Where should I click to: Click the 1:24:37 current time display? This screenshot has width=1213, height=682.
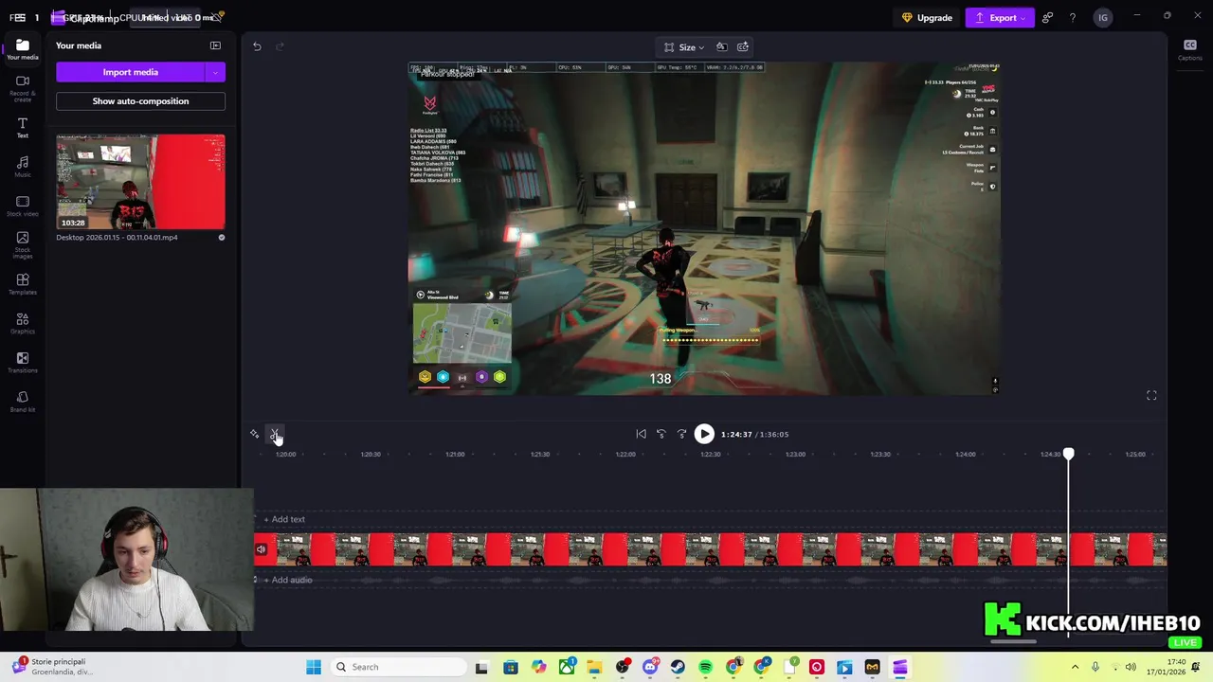coord(736,435)
